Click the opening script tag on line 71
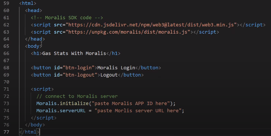 pyautogui.click(x=42, y=89)
